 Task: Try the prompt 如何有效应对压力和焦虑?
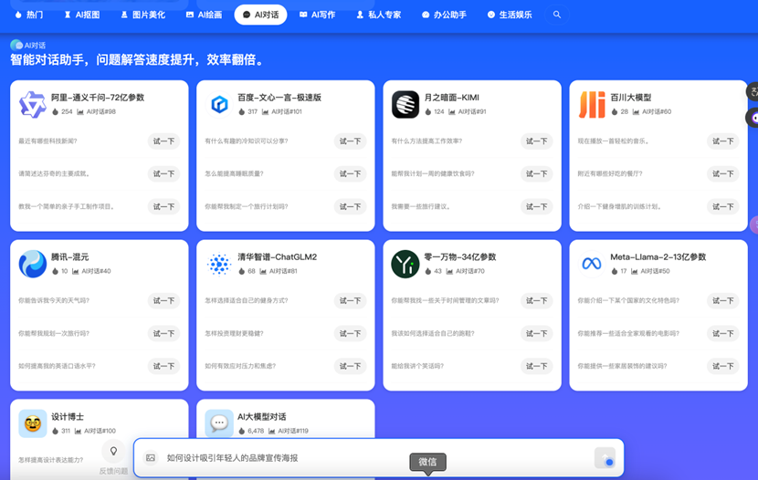click(x=350, y=366)
